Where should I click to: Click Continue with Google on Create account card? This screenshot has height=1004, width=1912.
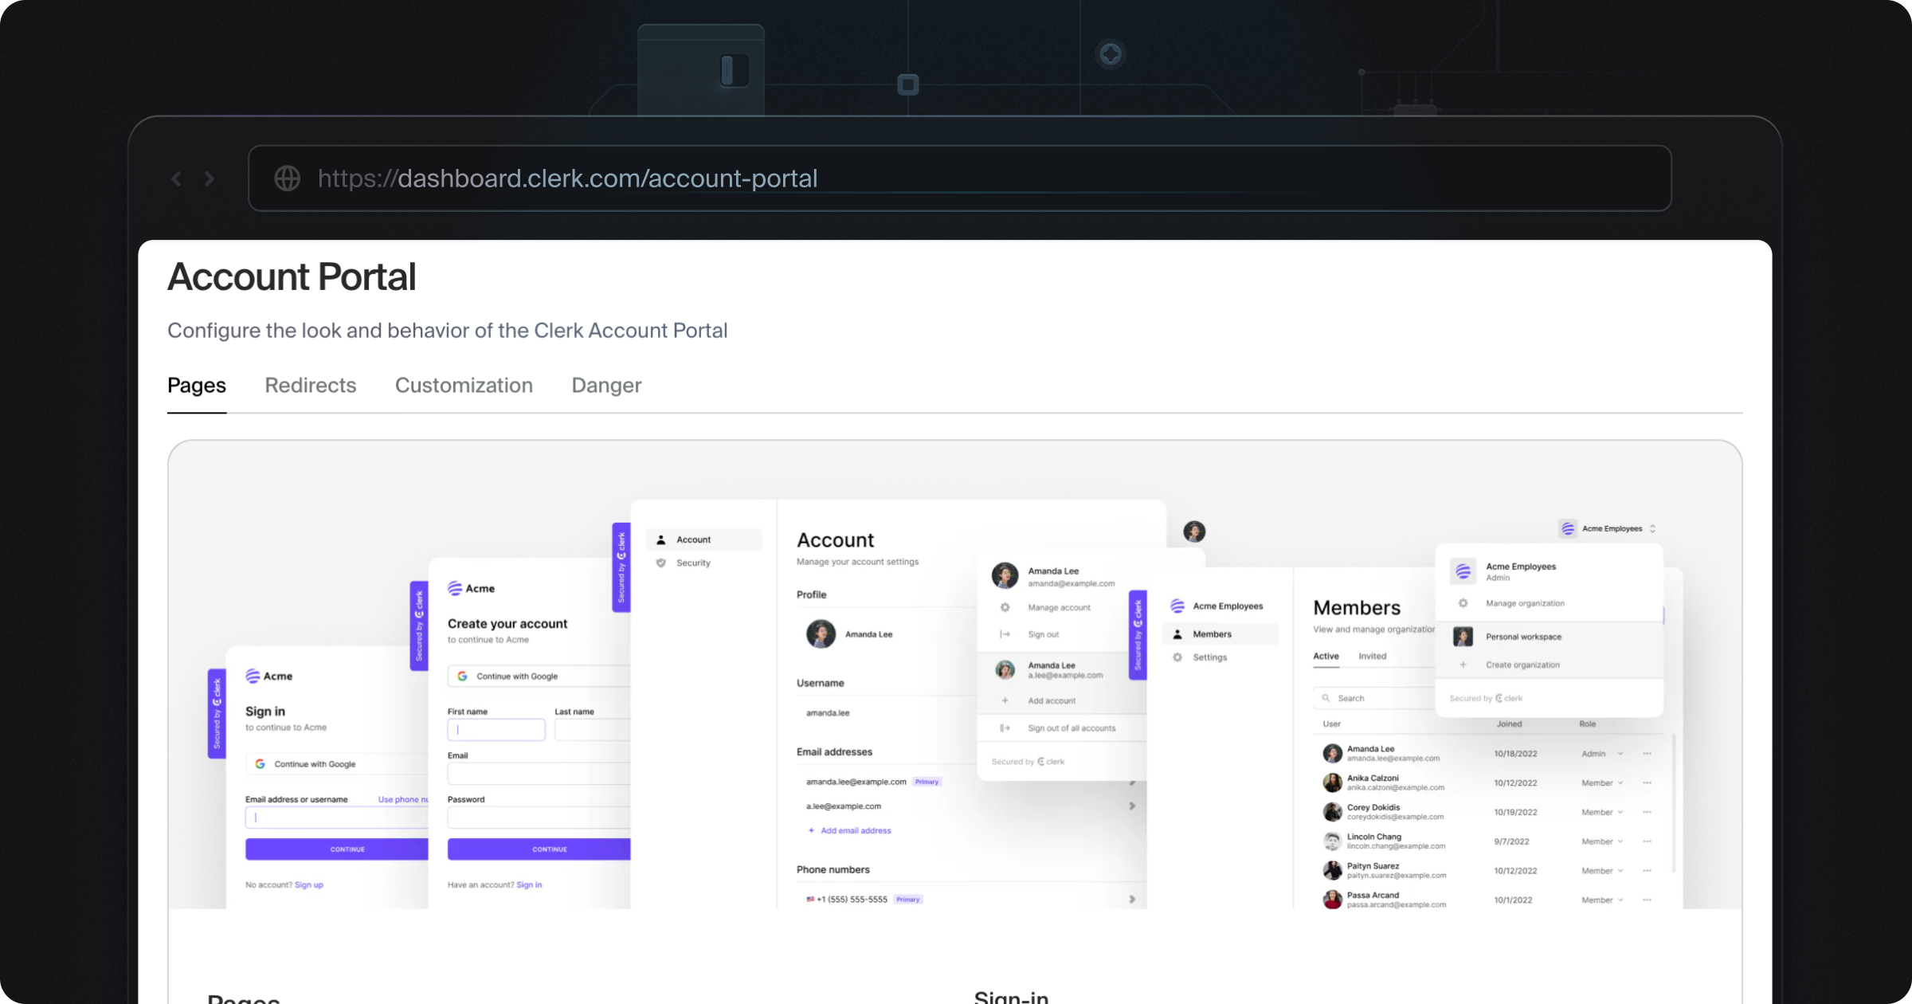click(539, 677)
